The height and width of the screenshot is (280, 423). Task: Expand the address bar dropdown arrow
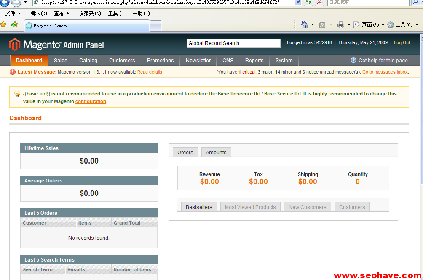[x=298, y=3]
